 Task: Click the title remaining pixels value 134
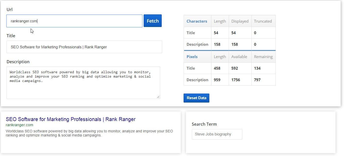(x=257, y=68)
